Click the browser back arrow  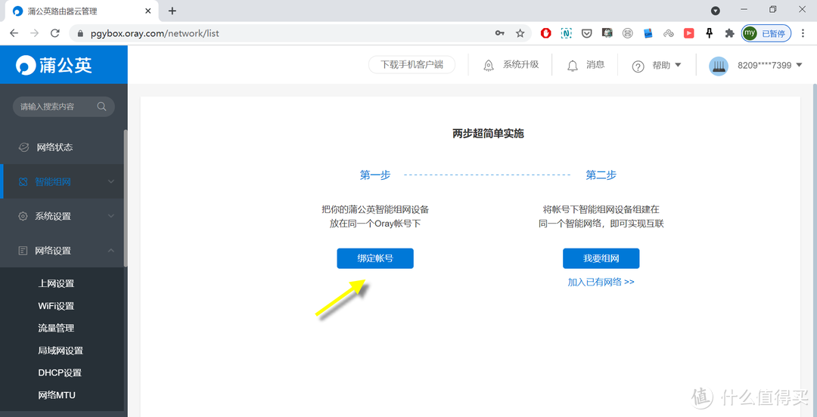(14, 33)
